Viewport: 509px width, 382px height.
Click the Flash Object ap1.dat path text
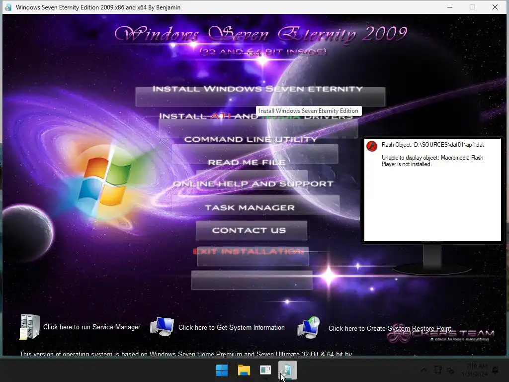click(432, 145)
